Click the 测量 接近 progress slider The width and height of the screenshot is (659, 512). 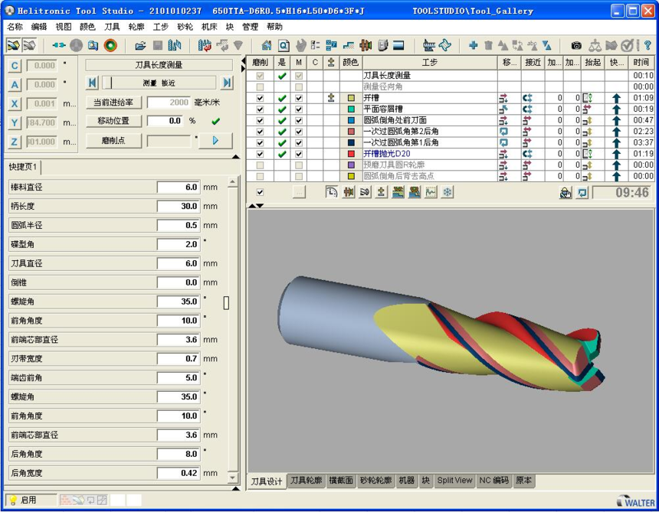coord(159,83)
